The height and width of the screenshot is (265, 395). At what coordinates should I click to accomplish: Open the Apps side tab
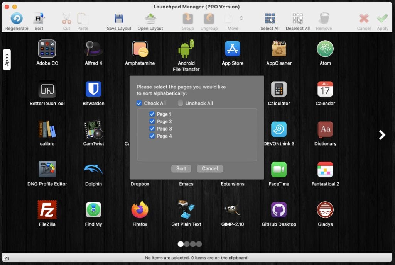[7, 59]
